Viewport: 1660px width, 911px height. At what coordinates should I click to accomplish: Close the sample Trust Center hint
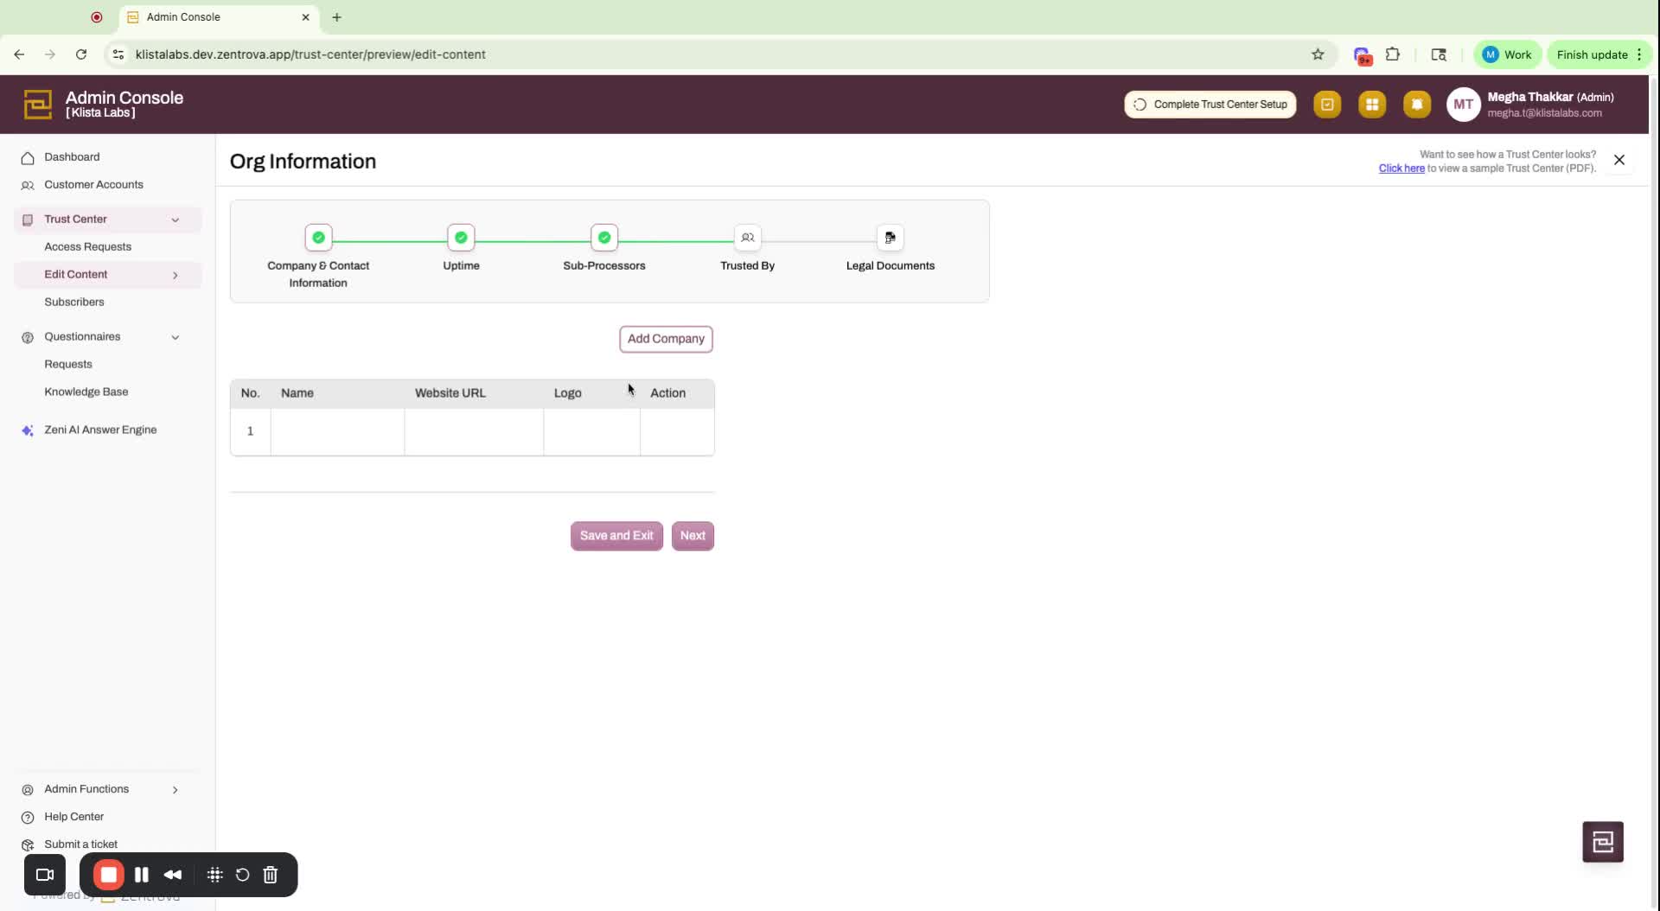[1619, 160]
